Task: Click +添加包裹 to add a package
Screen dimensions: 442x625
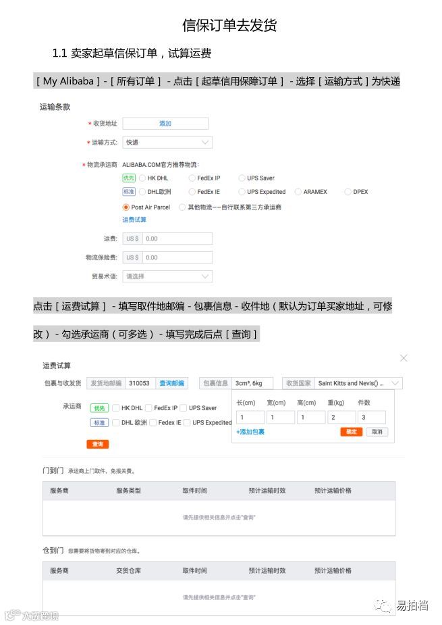Action: 250,432
